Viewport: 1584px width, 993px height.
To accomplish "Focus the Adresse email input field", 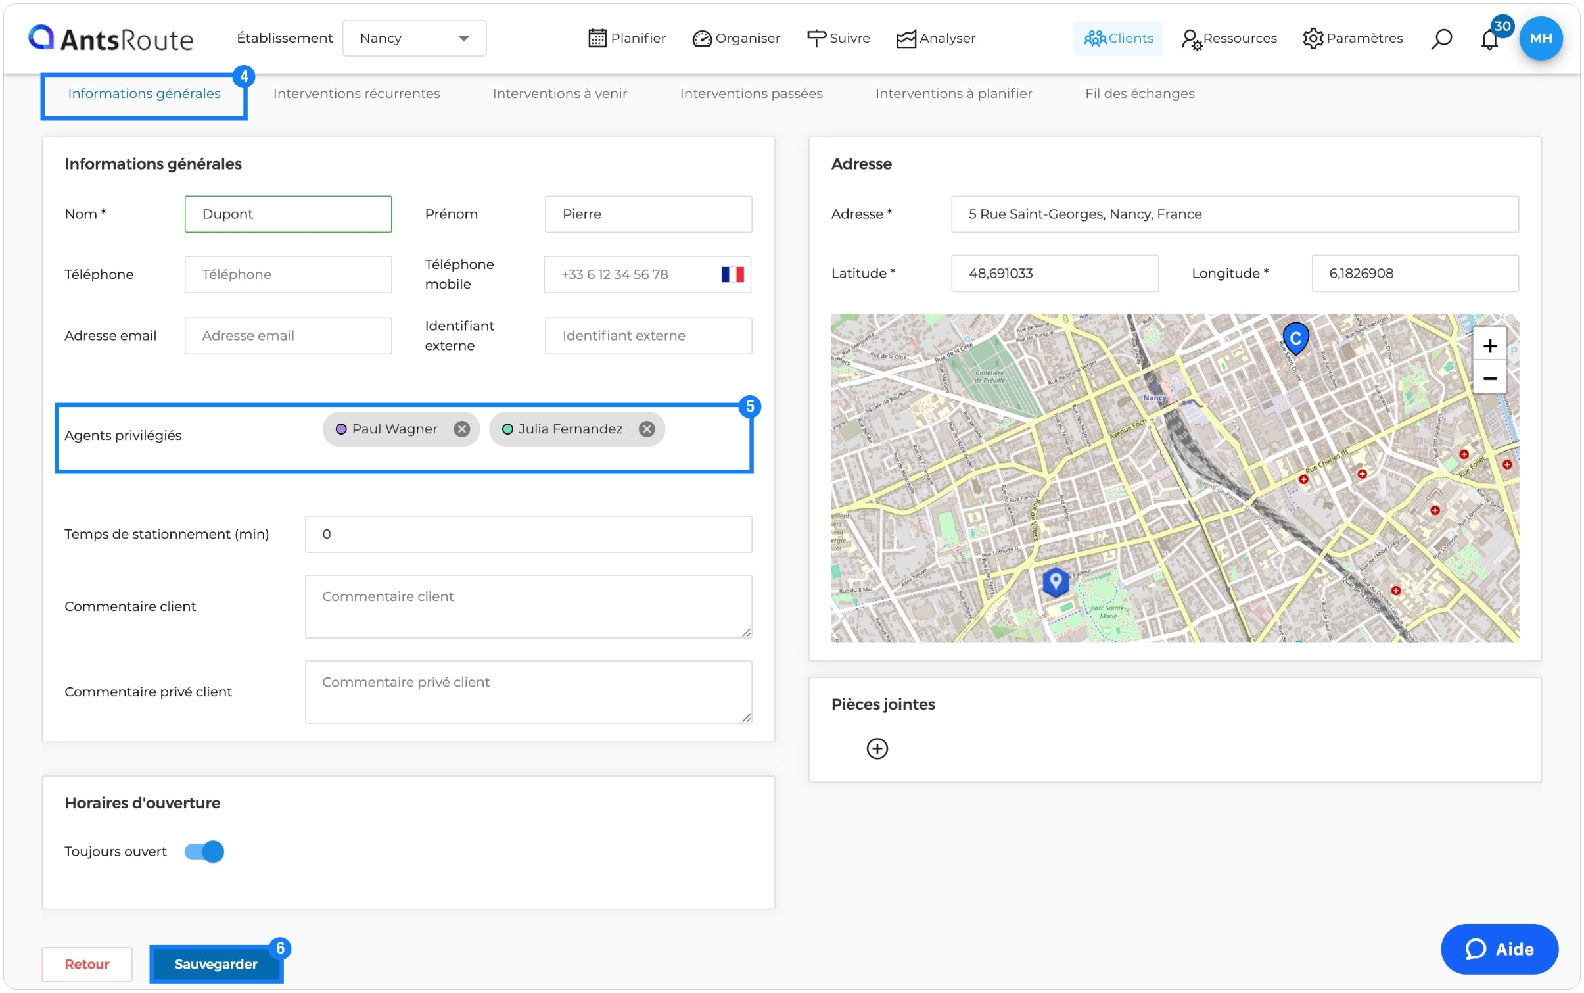I will [x=288, y=336].
